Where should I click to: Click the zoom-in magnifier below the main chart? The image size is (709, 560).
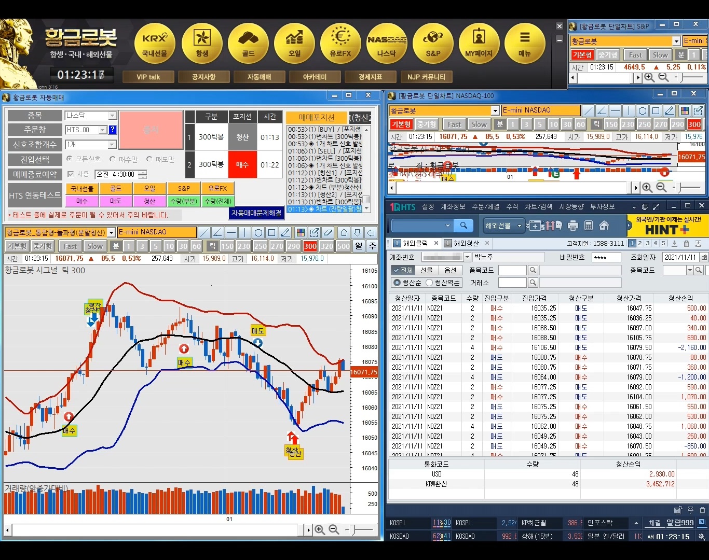[320, 530]
